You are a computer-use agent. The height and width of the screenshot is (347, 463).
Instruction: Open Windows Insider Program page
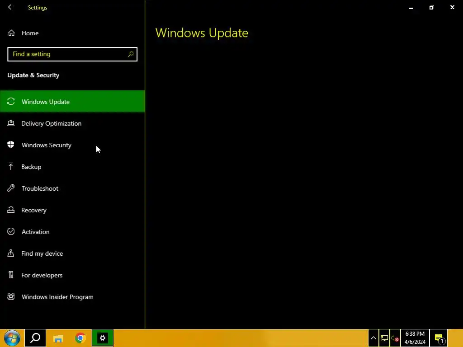(72, 297)
